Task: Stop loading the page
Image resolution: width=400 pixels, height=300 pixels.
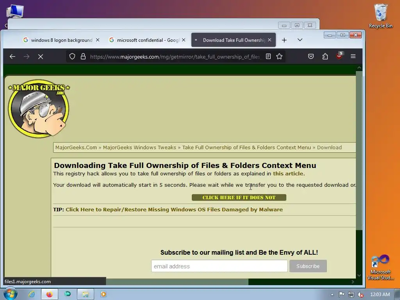Action: coord(41,56)
